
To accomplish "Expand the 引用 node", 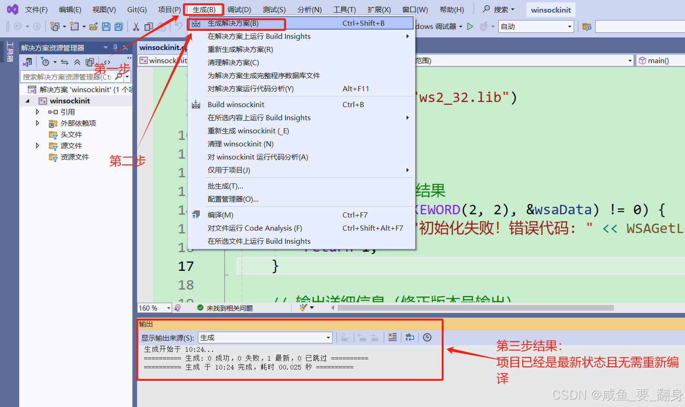I will [x=37, y=112].
